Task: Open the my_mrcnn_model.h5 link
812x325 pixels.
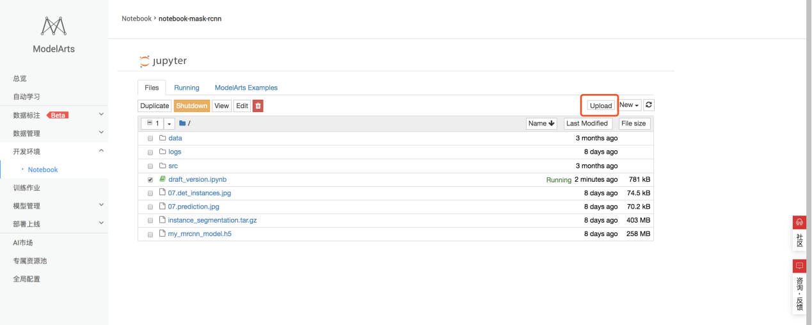Action: click(200, 234)
